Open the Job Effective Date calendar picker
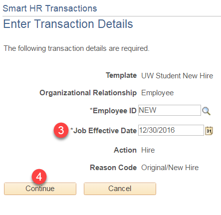Viewport: 221px width, 215px height. (x=209, y=131)
